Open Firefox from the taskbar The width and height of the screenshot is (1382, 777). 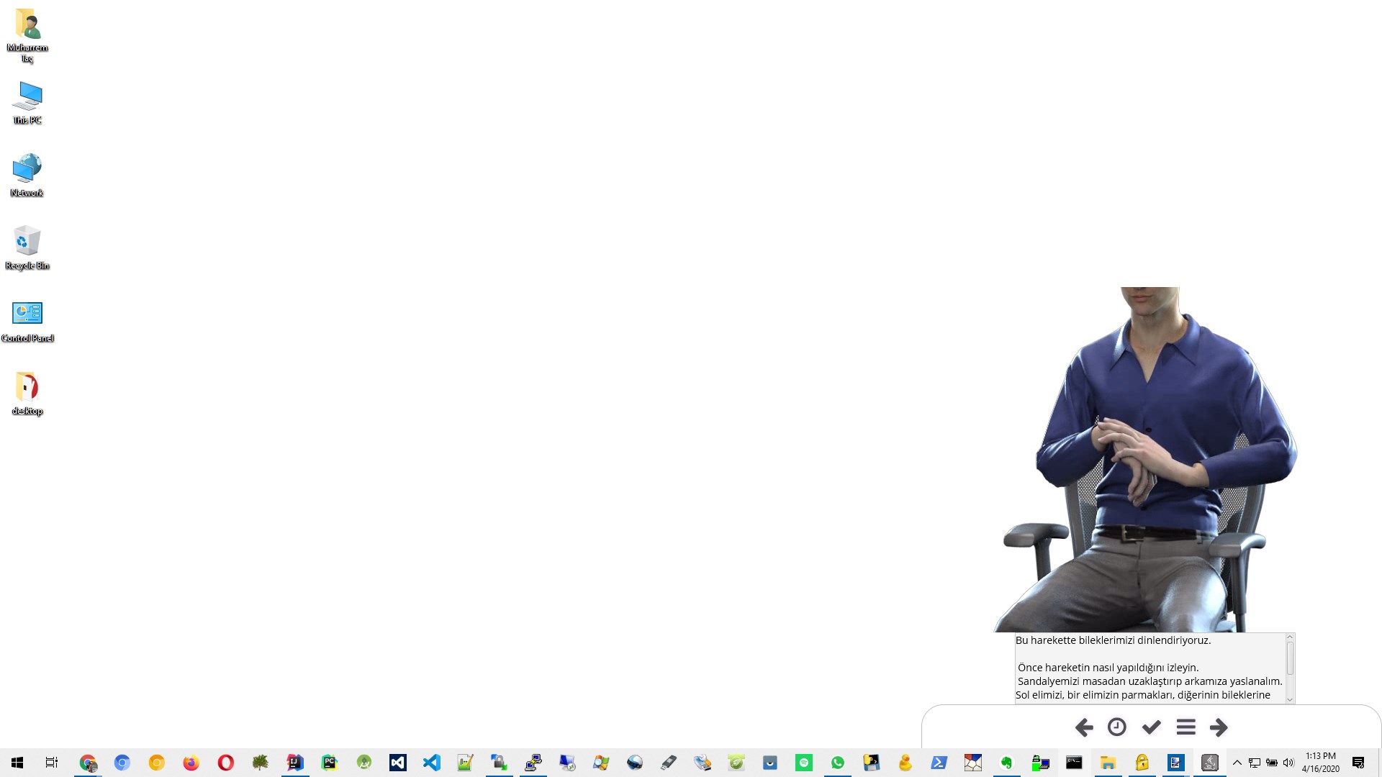(191, 763)
